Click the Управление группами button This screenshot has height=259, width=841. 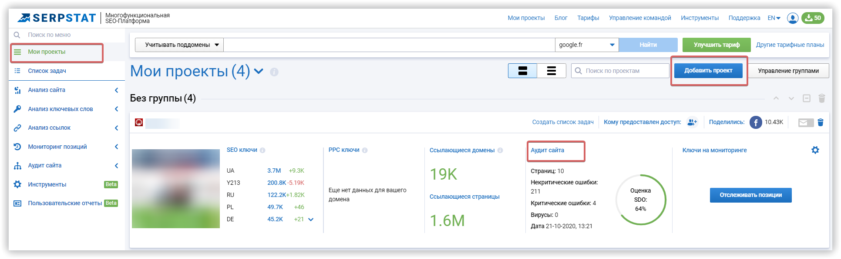point(788,71)
